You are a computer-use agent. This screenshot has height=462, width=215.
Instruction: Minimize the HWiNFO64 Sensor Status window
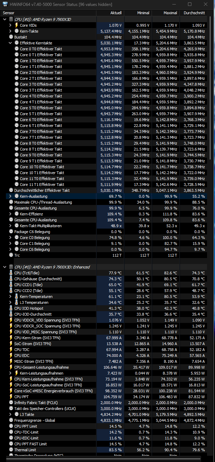coord(174,4)
